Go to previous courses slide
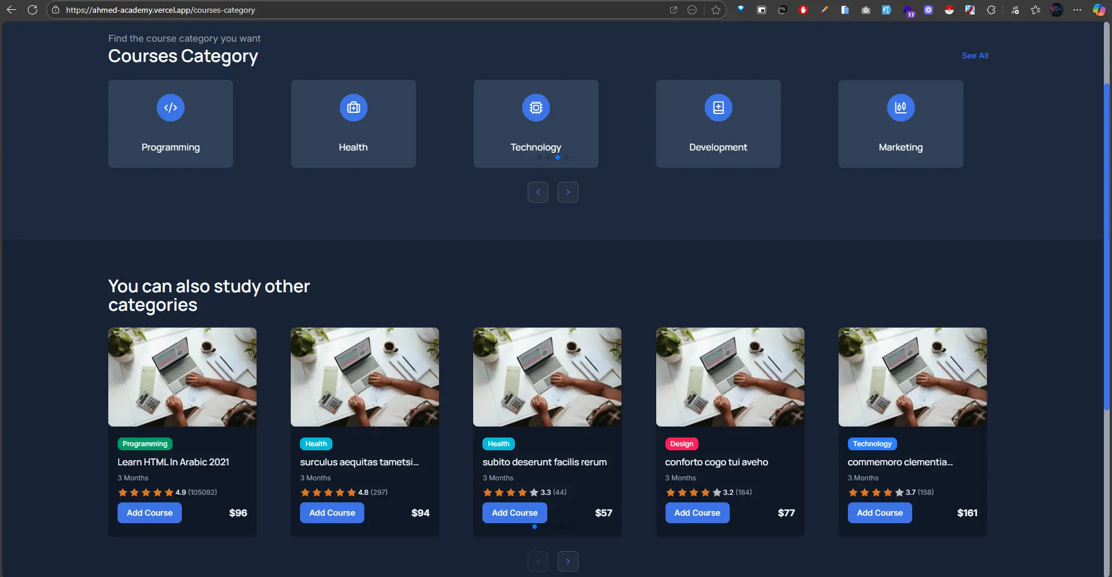 pyautogui.click(x=538, y=561)
